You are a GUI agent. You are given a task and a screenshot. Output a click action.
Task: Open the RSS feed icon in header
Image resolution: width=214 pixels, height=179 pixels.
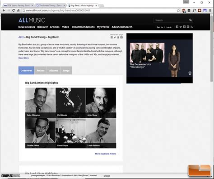(x=191, y=27)
